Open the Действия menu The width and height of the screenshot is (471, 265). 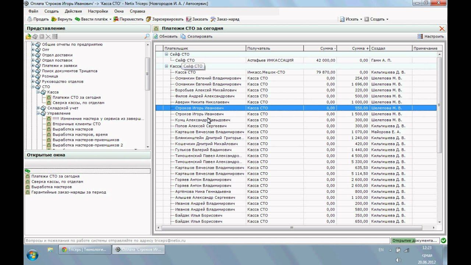[73, 11]
